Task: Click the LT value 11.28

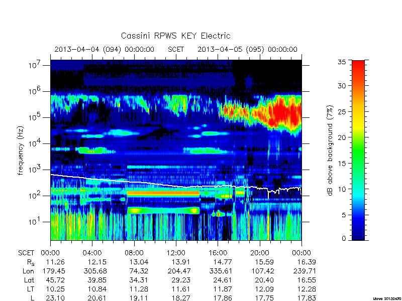Action: [x=139, y=289]
